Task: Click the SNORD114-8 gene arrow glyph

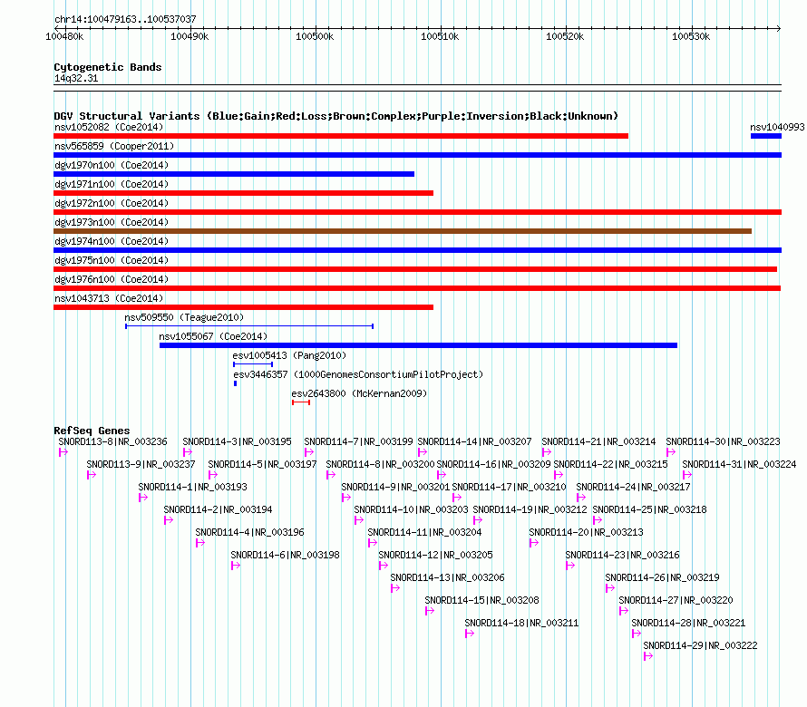Action: click(x=330, y=475)
